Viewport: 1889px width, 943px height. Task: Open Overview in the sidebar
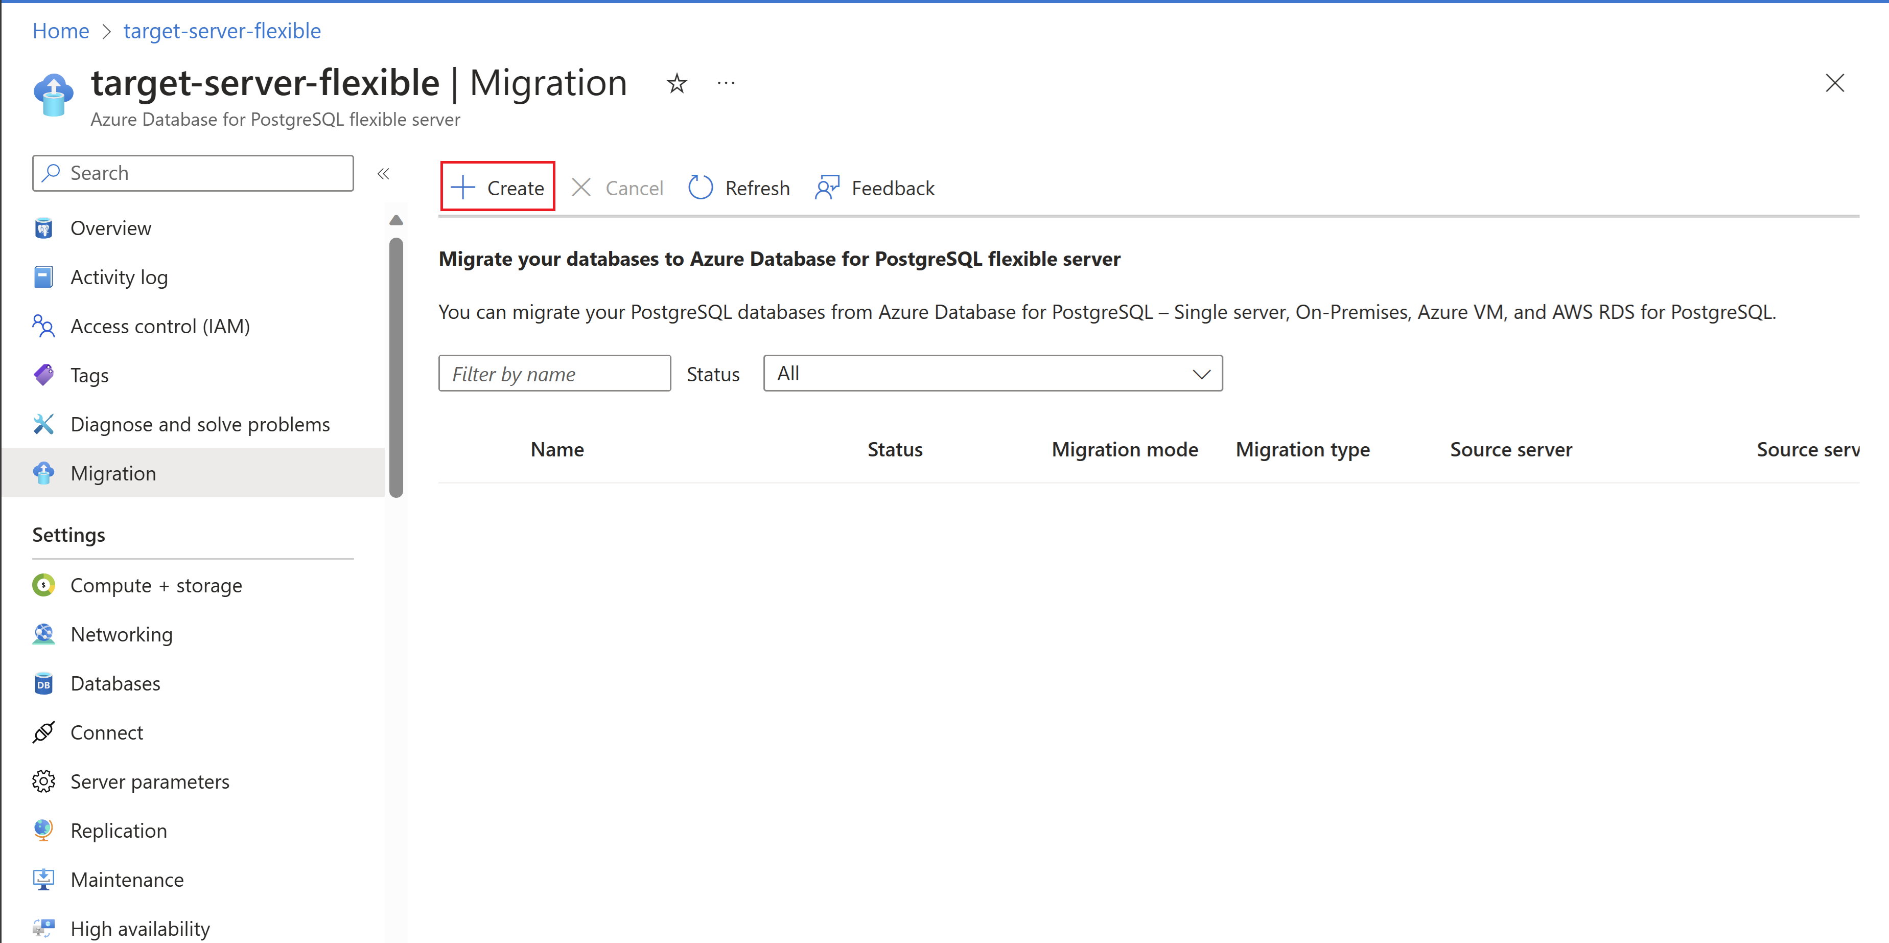coord(111,228)
